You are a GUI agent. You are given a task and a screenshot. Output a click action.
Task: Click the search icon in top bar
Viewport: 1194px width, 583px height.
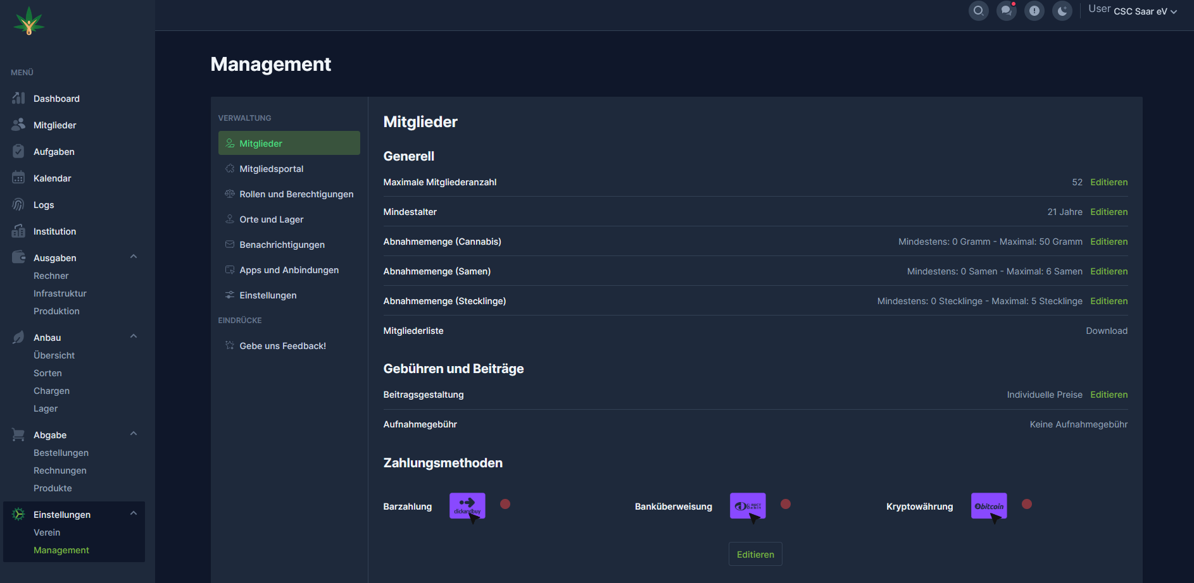978,11
